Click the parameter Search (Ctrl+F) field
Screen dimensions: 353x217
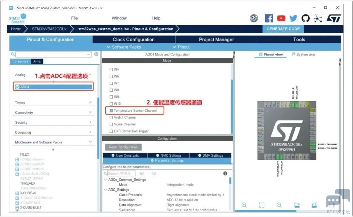pyautogui.click(x=122, y=173)
